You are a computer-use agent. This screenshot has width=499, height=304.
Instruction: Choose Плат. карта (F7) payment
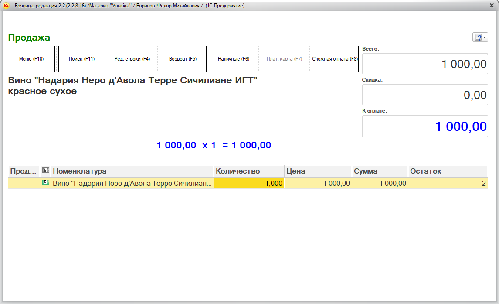click(x=284, y=59)
